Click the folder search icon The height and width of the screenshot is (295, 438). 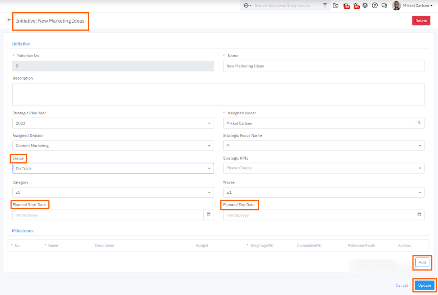click(x=336, y=6)
